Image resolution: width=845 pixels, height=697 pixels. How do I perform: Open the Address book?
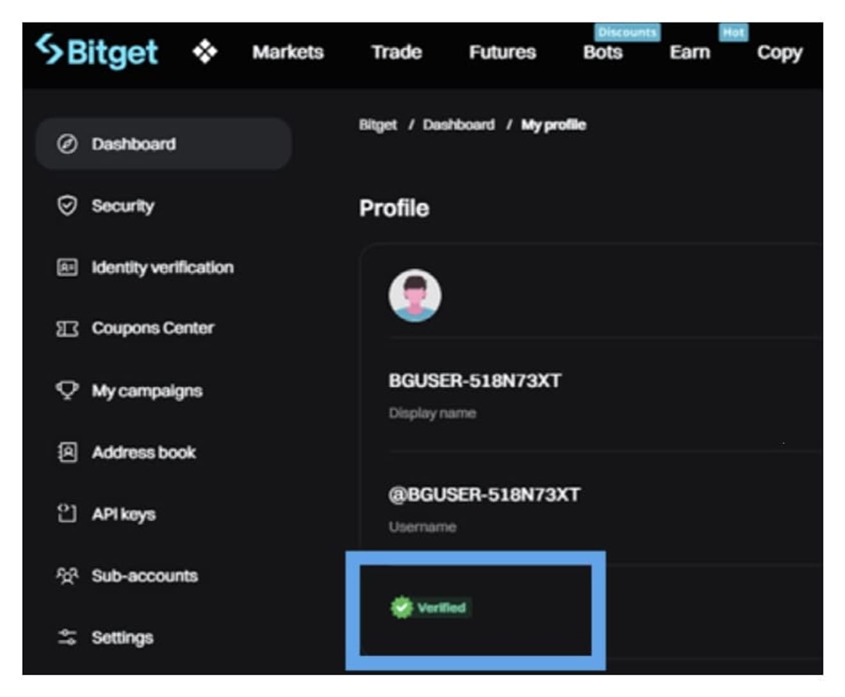coord(144,453)
